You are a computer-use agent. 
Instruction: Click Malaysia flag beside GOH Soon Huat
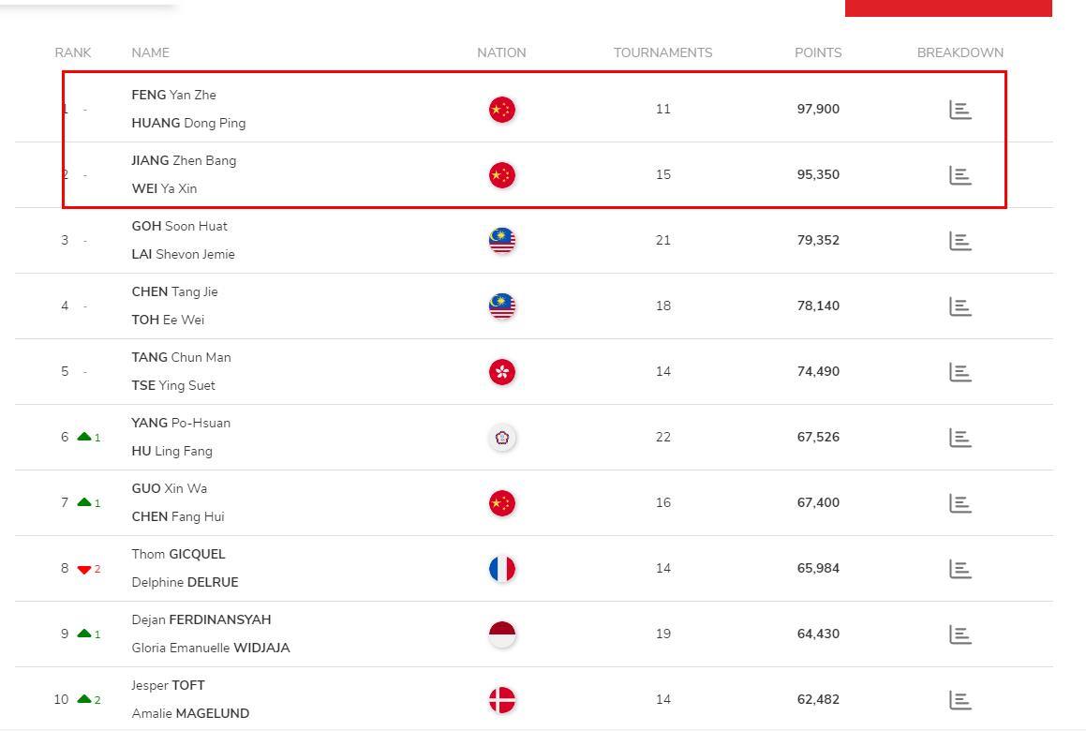click(x=502, y=241)
